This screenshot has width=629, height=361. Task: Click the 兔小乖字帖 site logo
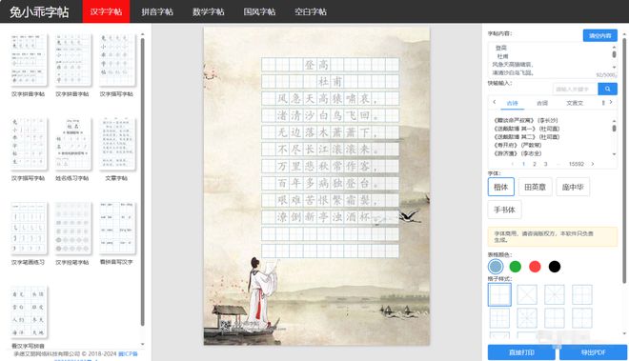click(39, 11)
